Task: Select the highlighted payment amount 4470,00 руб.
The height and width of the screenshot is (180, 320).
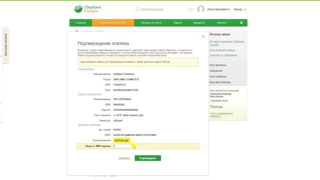Action: tap(121, 140)
